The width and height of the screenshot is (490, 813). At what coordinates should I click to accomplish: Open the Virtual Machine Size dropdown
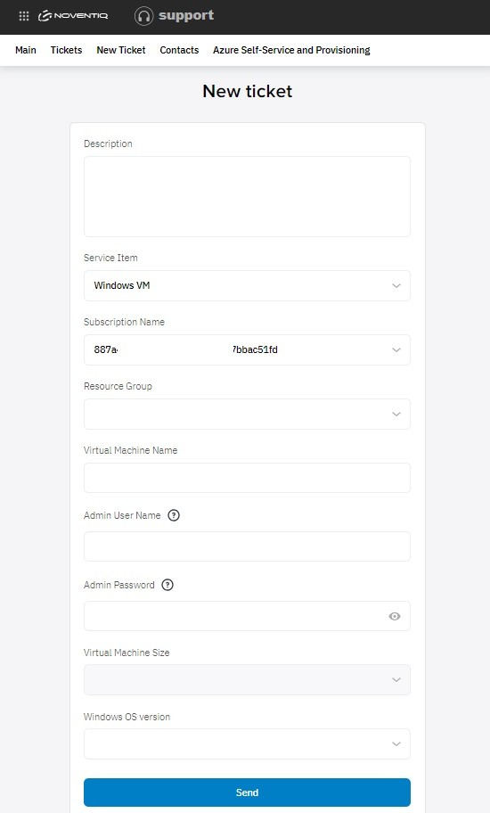click(x=247, y=680)
